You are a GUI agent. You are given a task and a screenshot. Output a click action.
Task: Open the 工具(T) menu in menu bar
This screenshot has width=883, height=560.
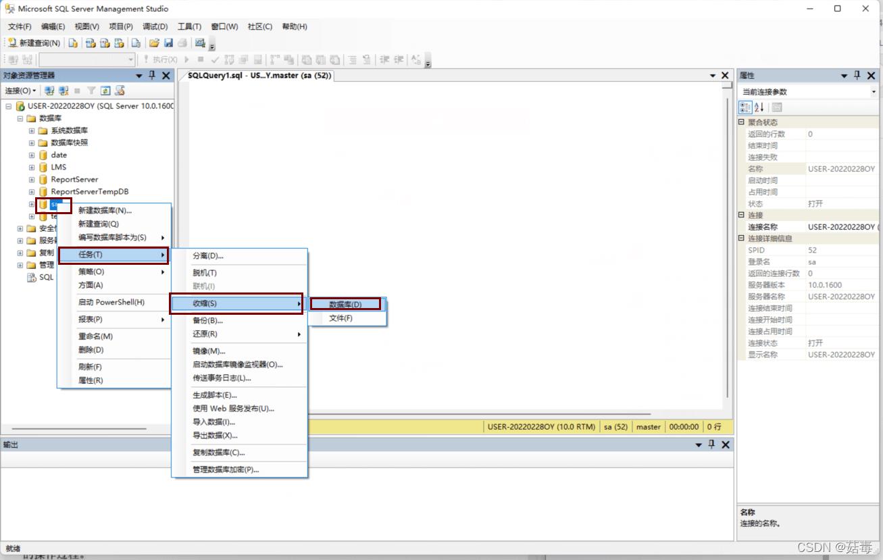tap(189, 26)
